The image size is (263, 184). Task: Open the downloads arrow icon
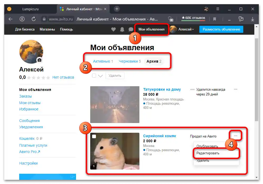coord(252,19)
